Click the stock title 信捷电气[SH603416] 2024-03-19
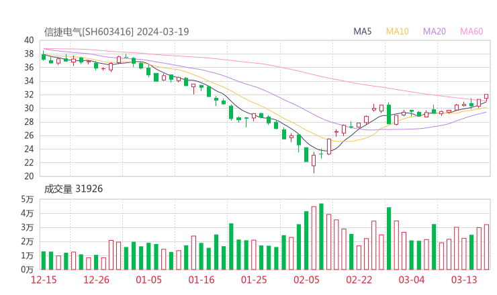This screenshot has height=295, width=497. 116,32
